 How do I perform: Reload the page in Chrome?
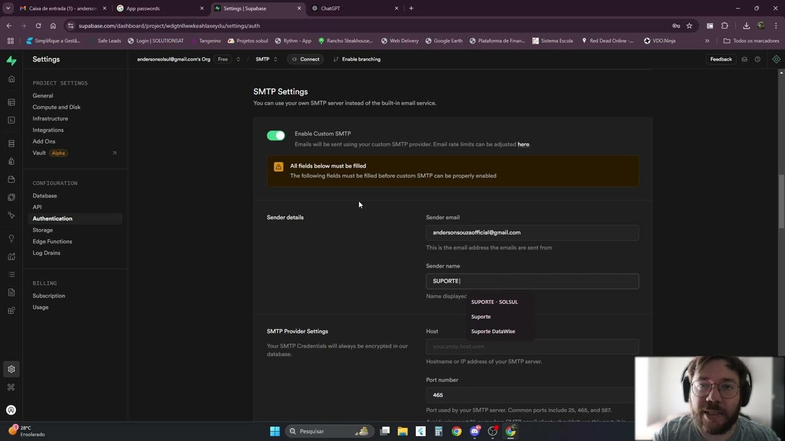(38, 26)
